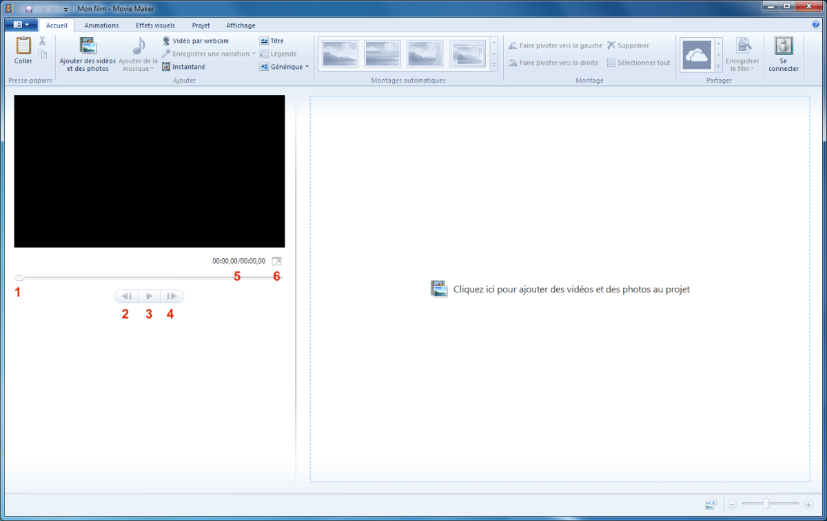Save the project with the title-bar floppy icon
Image resolution: width=827 pixels, height=521 pixels.
click(29, 9)
